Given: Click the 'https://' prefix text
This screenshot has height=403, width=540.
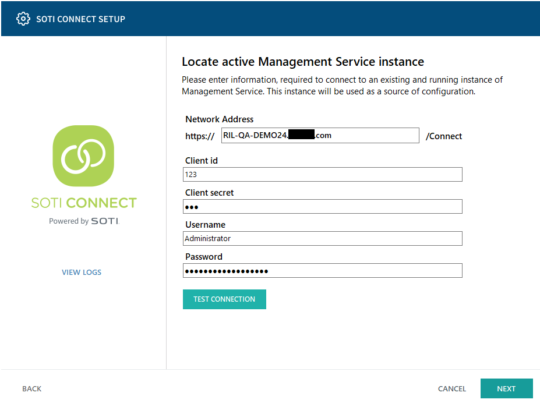Looking at the screenshot, I should coord(200,136).
